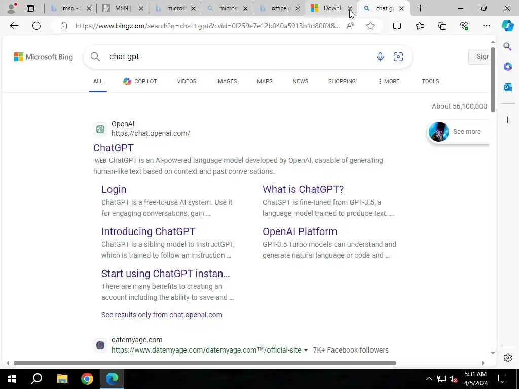519x389 pixels.
Task: Refresh the page
Action: point(36,26)
